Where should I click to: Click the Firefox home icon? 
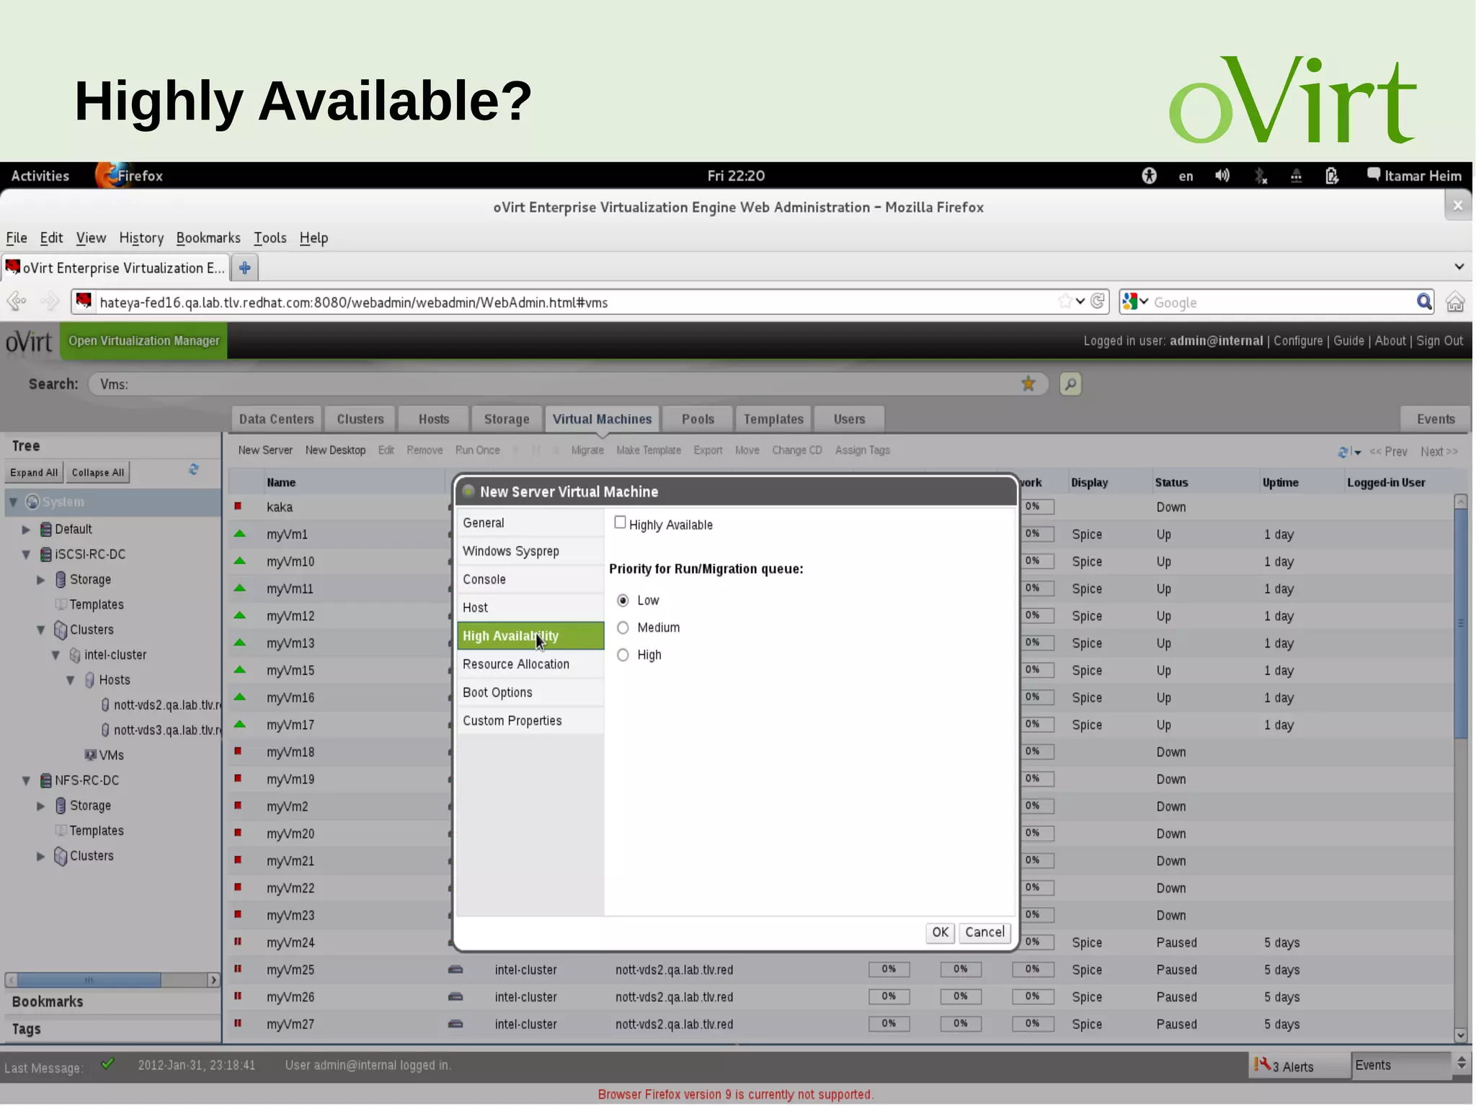tap(1455, 302)
